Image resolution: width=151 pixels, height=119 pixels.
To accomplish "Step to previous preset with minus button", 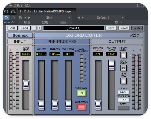I will coord(34,28).
